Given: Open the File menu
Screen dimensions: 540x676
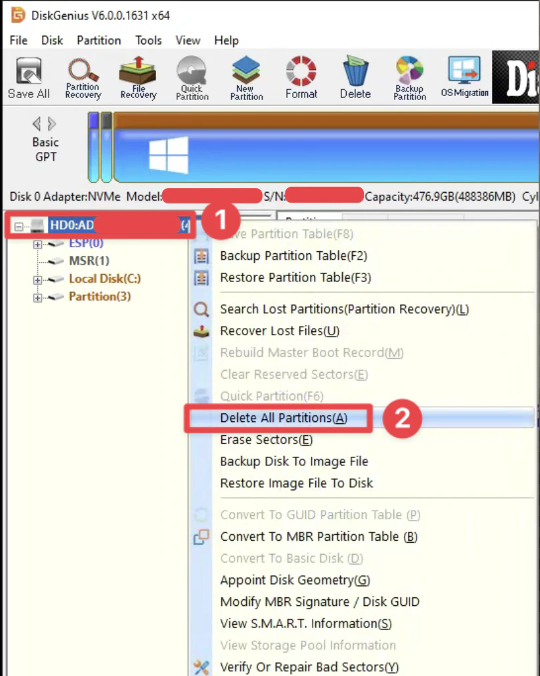Looking at the screenshot, I should tap(19, 41).
